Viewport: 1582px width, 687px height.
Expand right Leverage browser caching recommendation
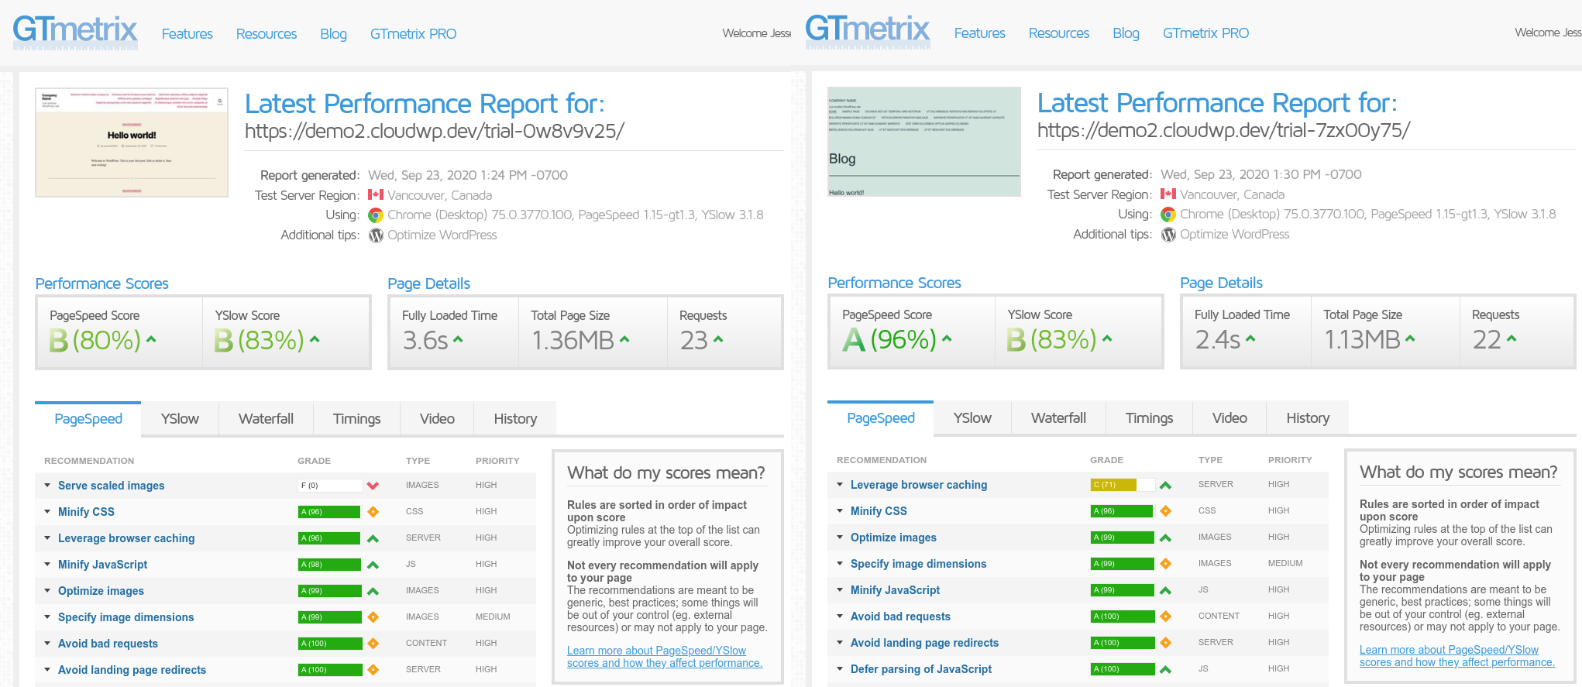click(x=840, y=485)
